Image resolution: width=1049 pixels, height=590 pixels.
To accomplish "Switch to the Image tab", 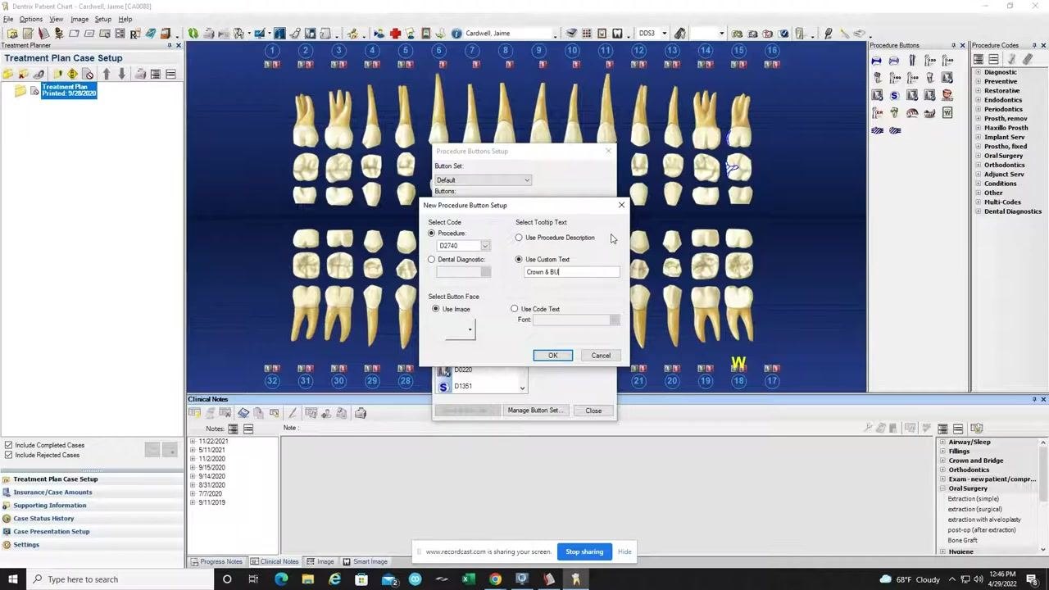I will [320, 561].
